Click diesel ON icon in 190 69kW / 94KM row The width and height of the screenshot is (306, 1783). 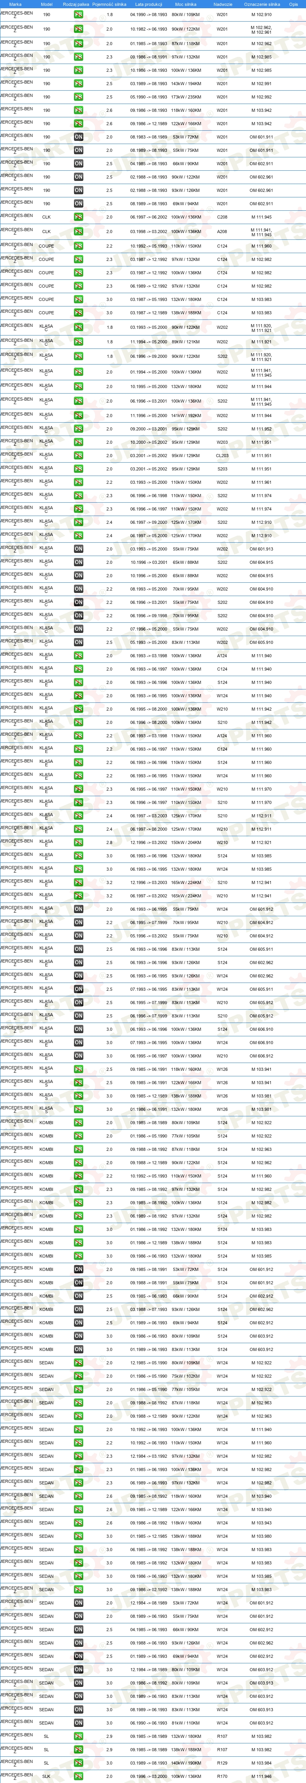coord(79,204)
